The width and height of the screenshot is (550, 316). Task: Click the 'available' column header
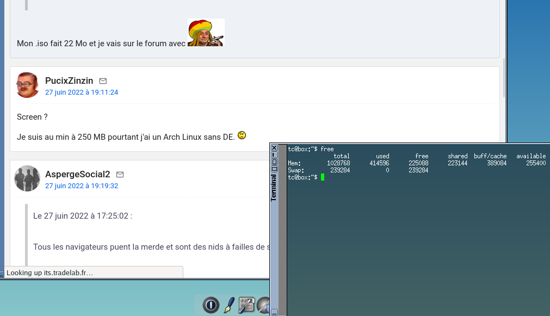531,156
